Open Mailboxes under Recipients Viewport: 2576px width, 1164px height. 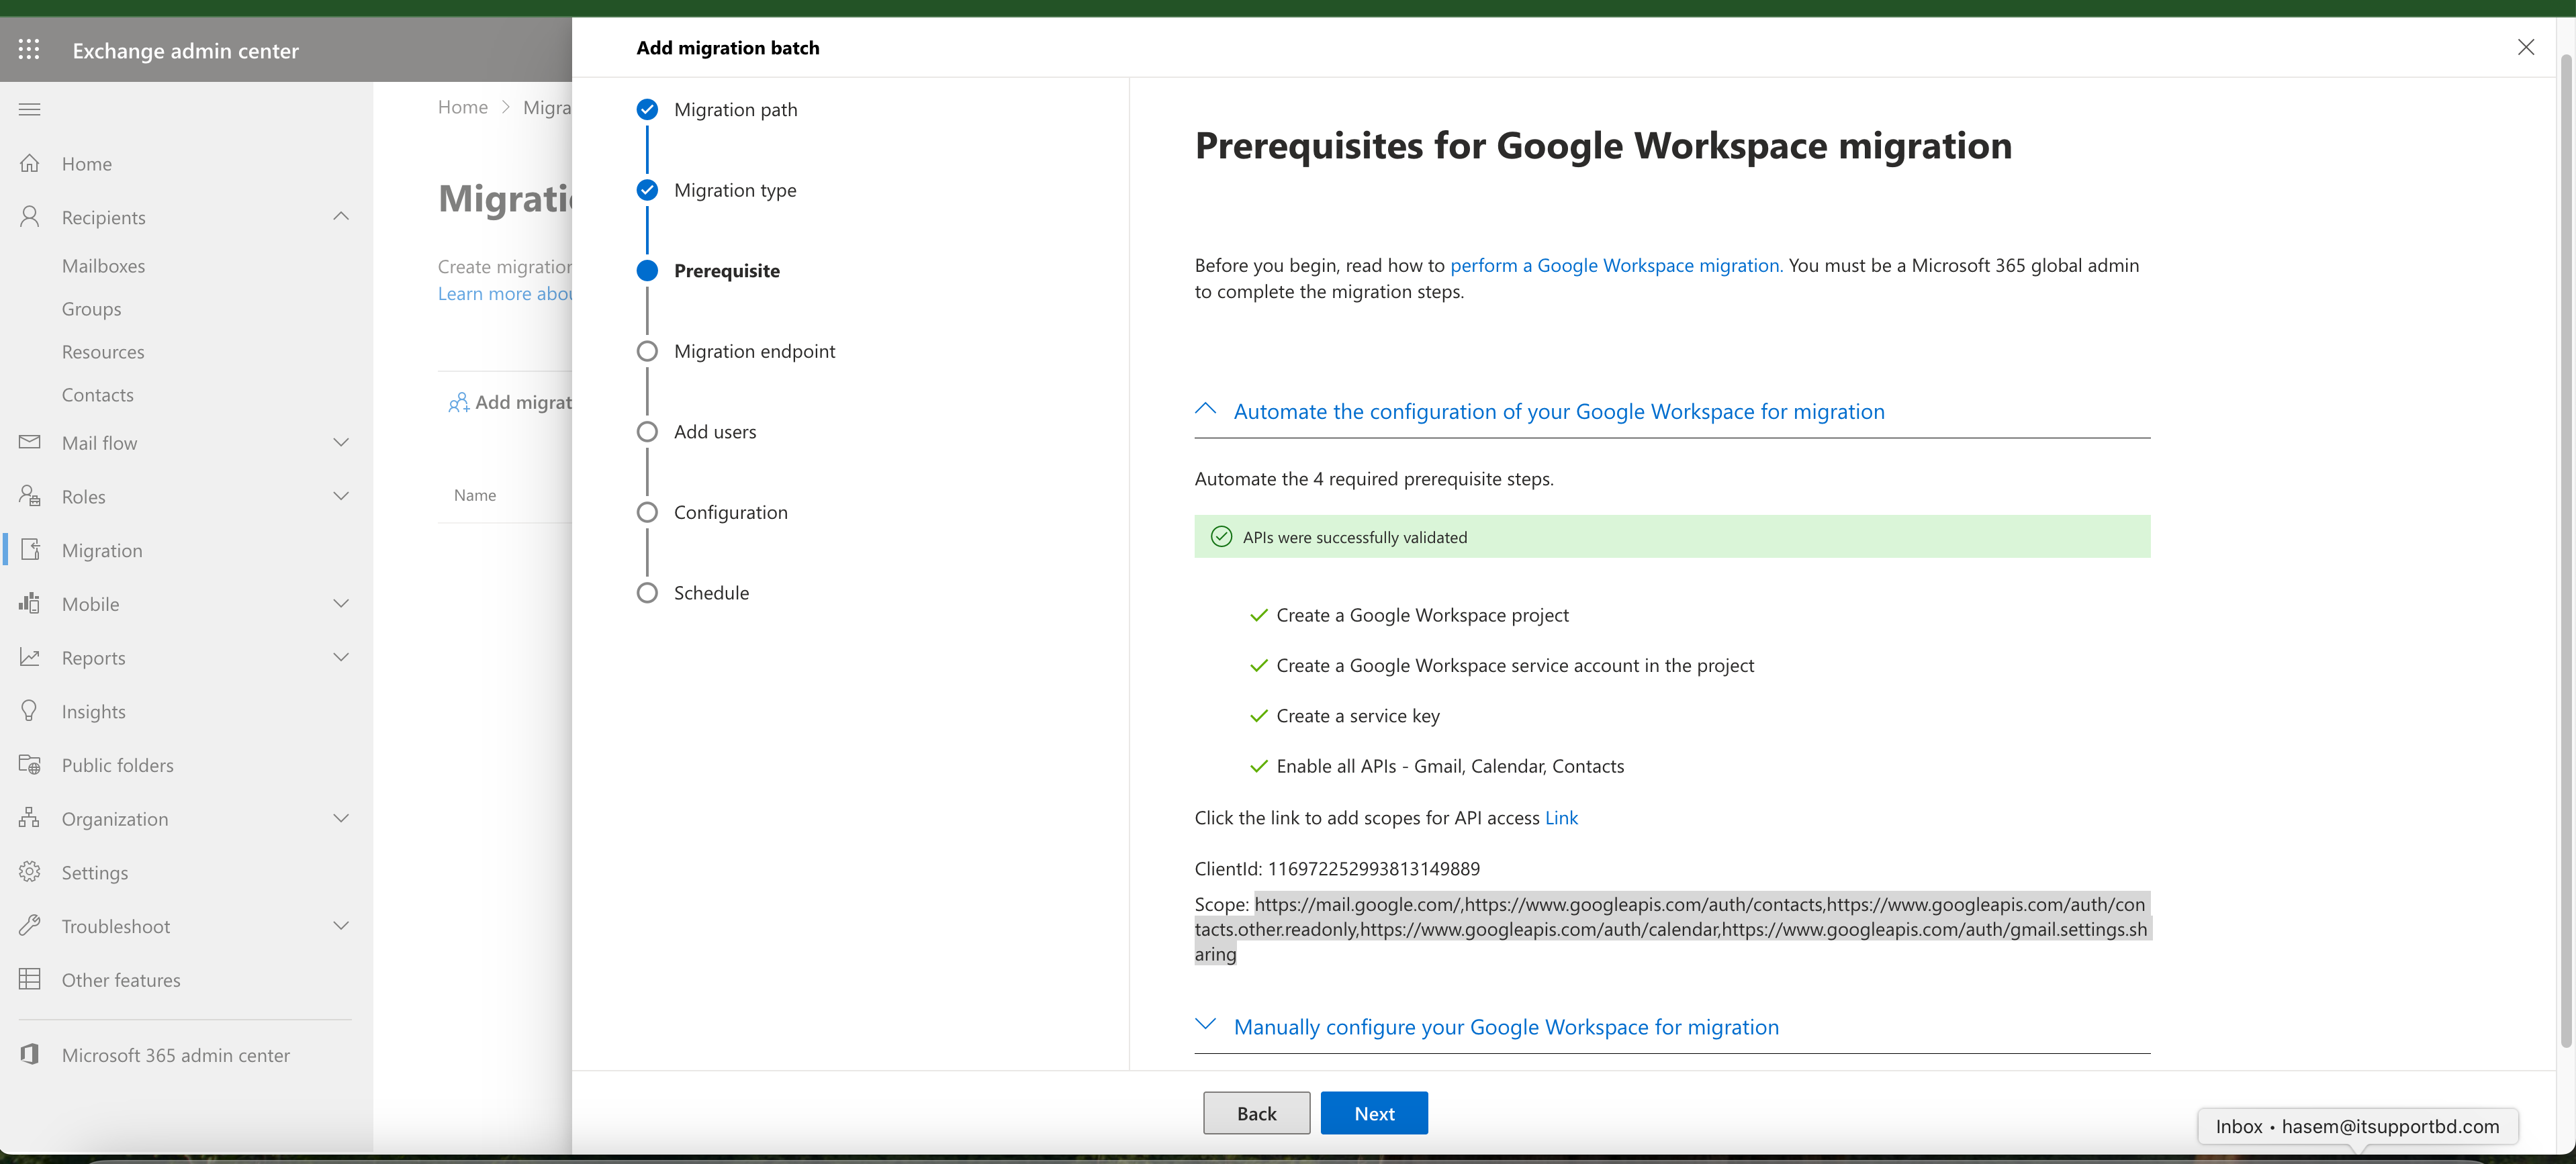point(103,266)
